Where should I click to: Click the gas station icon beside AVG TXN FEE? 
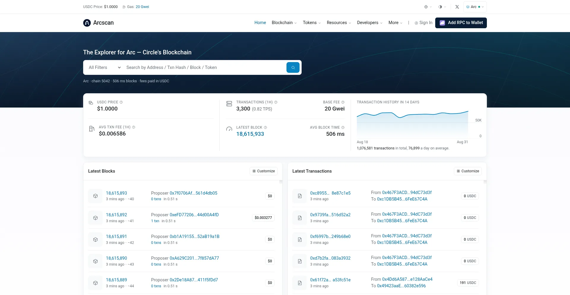(92, 129)
